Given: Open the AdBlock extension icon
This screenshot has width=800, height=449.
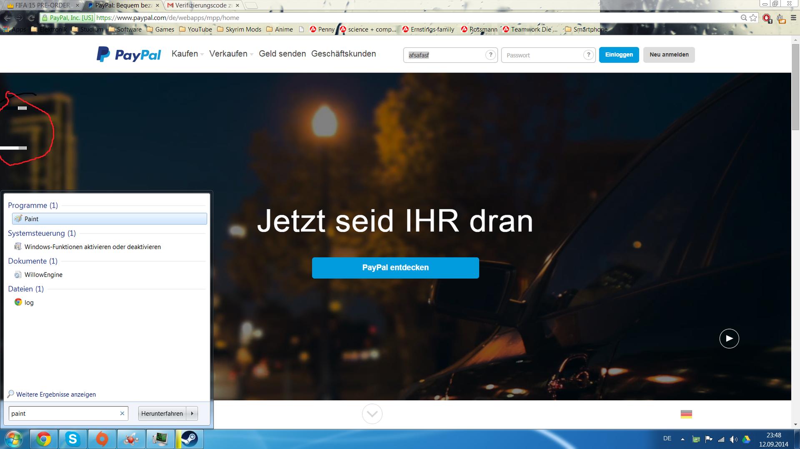Looking at the screenshot, I should click(767, 18).
